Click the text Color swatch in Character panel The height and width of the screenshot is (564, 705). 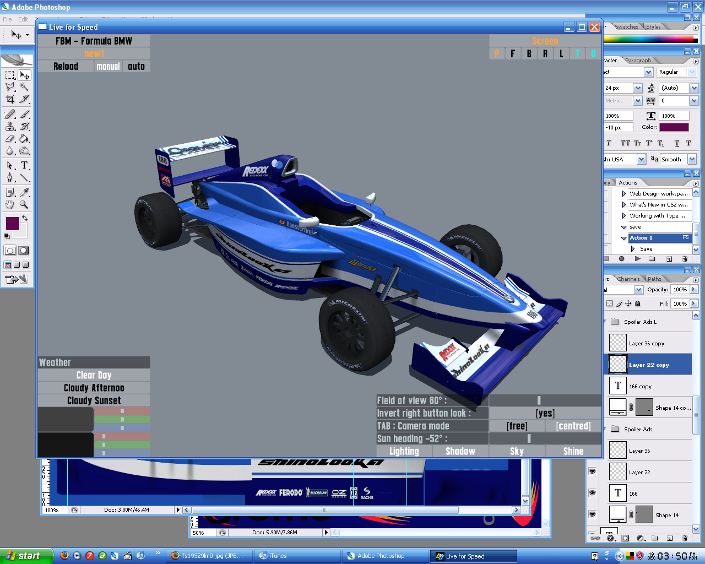coord(674,127)
